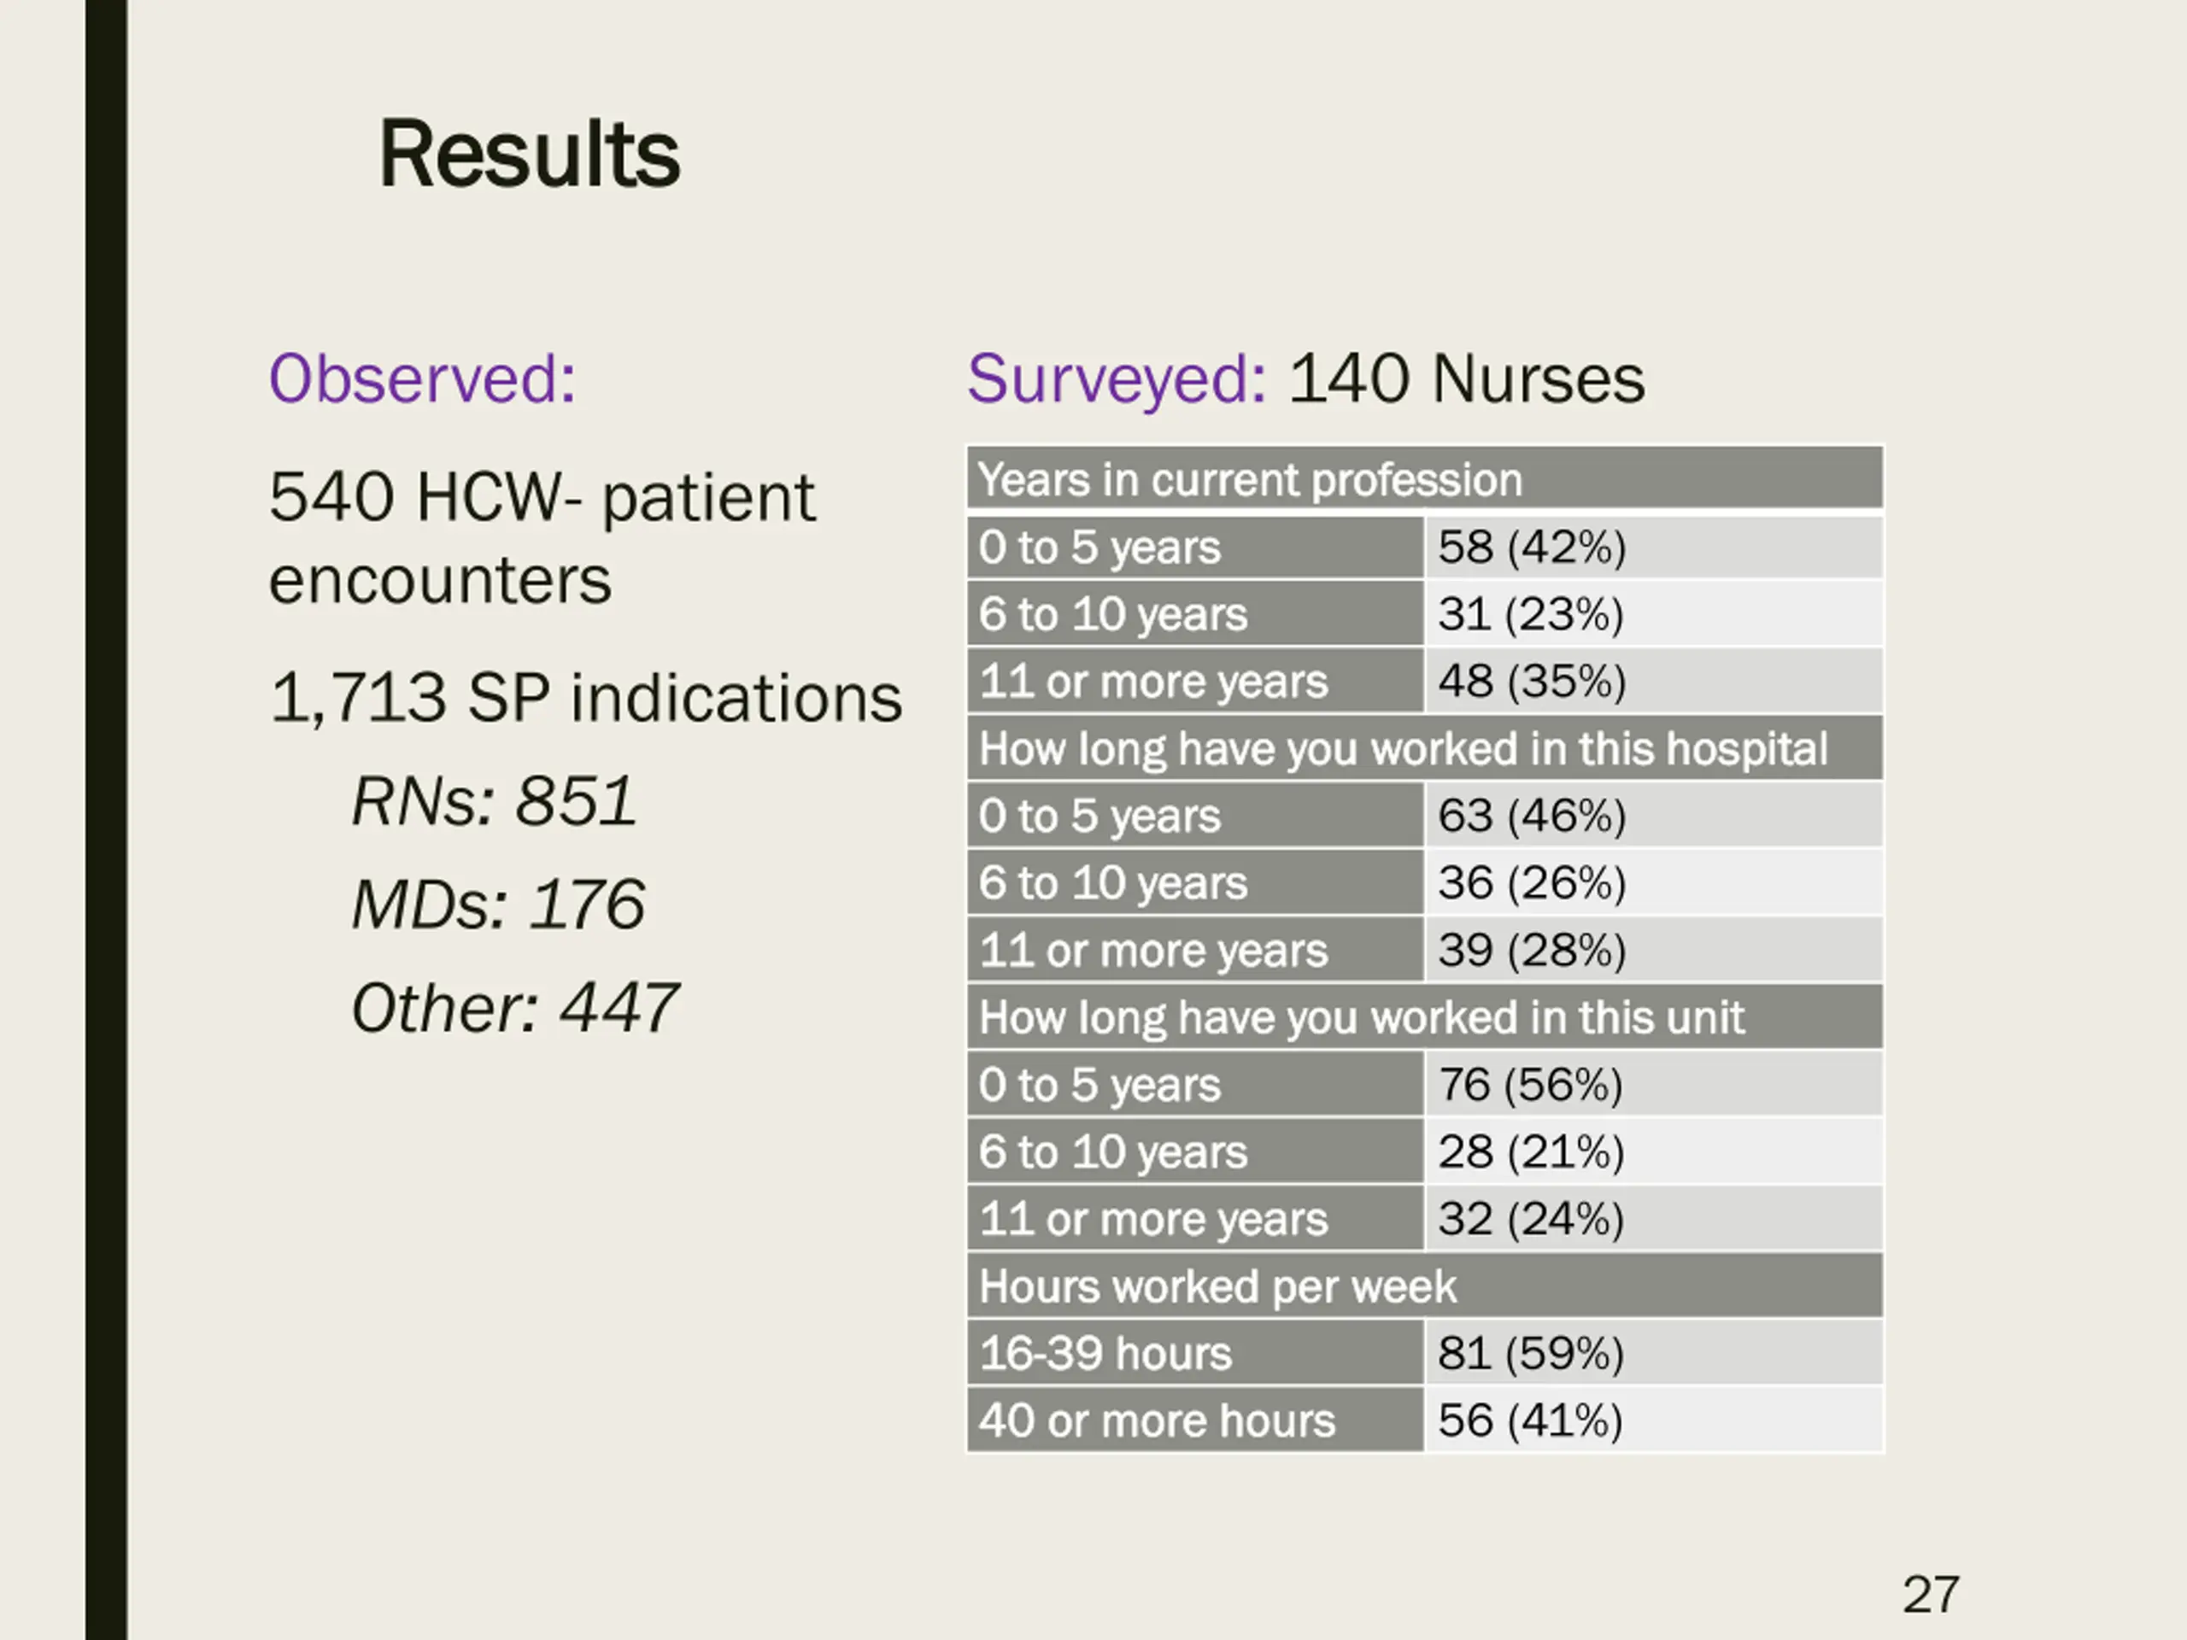This screenshot has height=1640, width=2187.
Task: Select the 58 (42%) table cell
Action: click(1532, 548)
